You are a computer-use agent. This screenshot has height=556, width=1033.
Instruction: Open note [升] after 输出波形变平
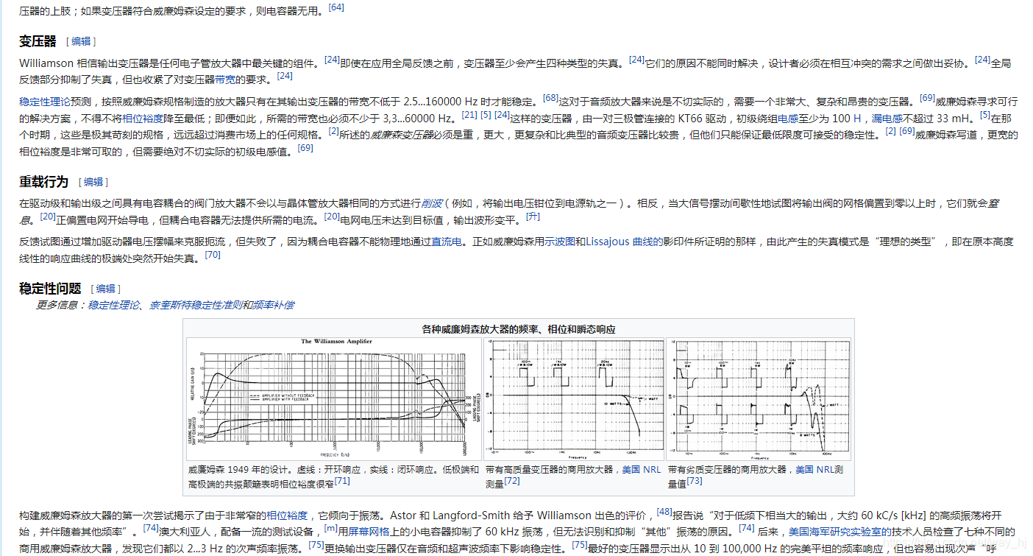click(533, 217)
